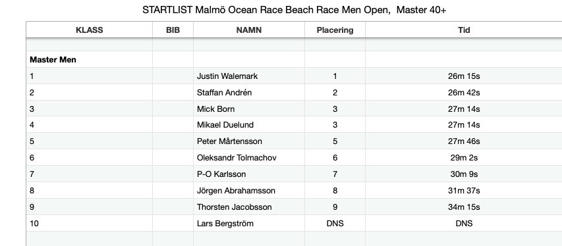Click the Placering column header
The width and height of the screenshot is (562, 246).
(335, 30)
